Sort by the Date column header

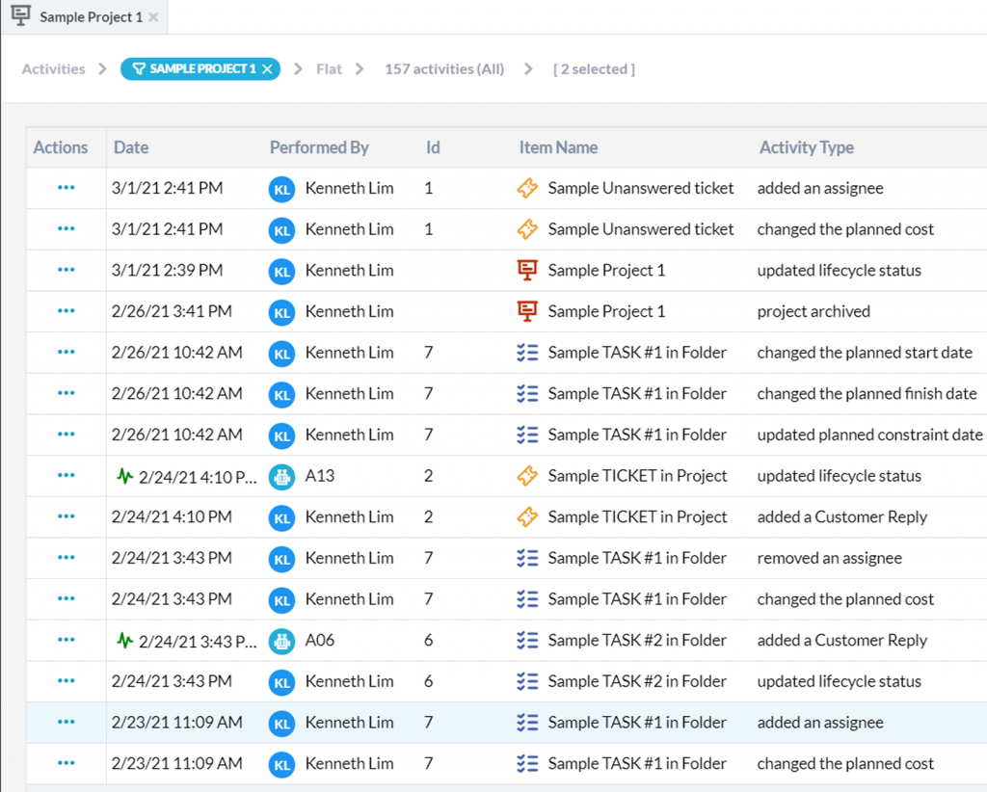131,147
